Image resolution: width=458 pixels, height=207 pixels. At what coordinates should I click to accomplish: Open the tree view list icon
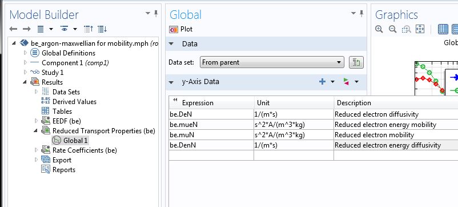pyautogui.click(x=41, y=29)
